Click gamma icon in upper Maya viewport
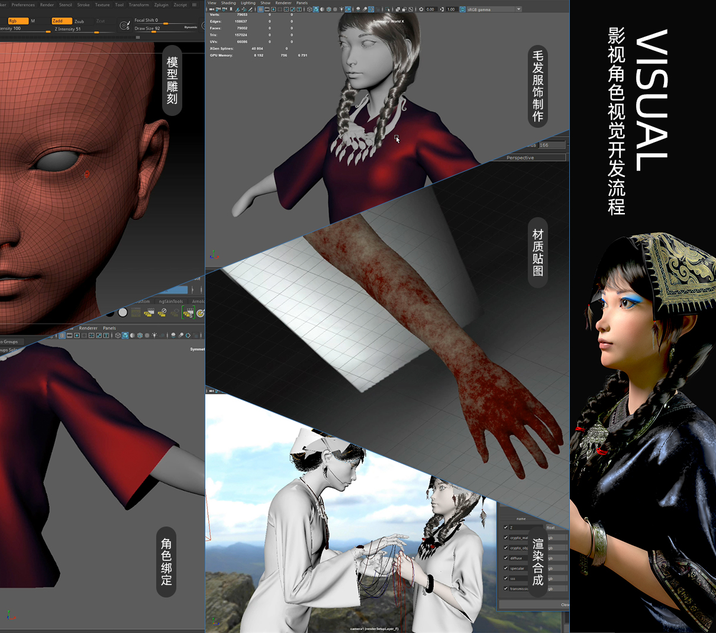 click(x=442, y=9)
